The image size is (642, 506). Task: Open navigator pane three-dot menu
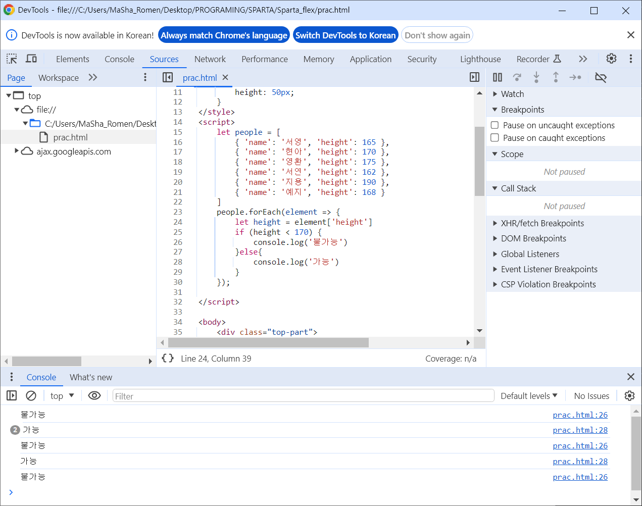click(145, 77)
